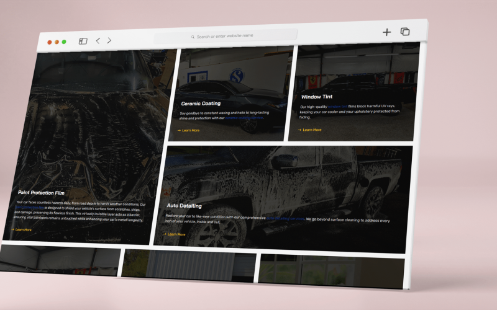The image size is (497, 310).
Task: Open a new tab with plus icon
Action: [x=386, y=32]
